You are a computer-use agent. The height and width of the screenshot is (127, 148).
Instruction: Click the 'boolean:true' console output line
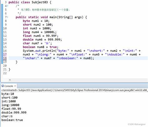[12, 120]
